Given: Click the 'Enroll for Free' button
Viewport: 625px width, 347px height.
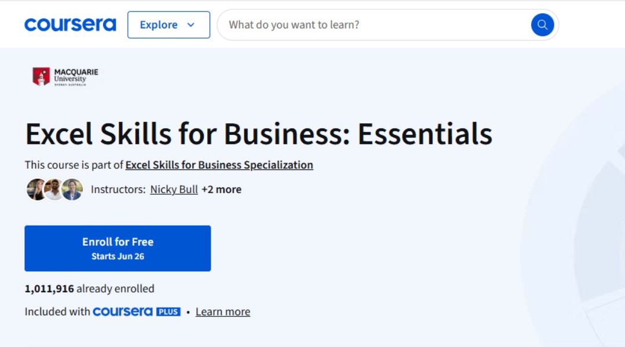Looking at the screenshot, I should [x=117, y=242].
